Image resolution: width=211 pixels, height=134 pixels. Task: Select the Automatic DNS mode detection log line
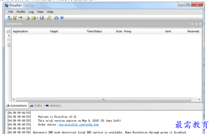tap(110, 133)
